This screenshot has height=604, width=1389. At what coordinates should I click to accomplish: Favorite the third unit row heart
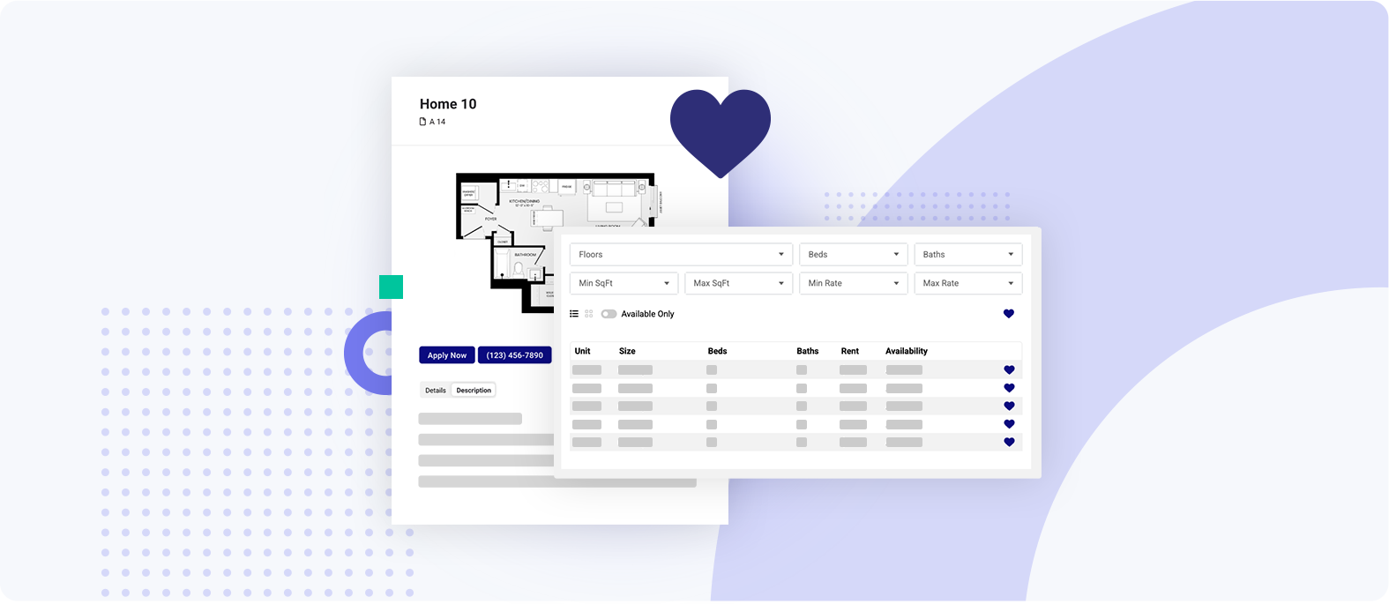1009,406
